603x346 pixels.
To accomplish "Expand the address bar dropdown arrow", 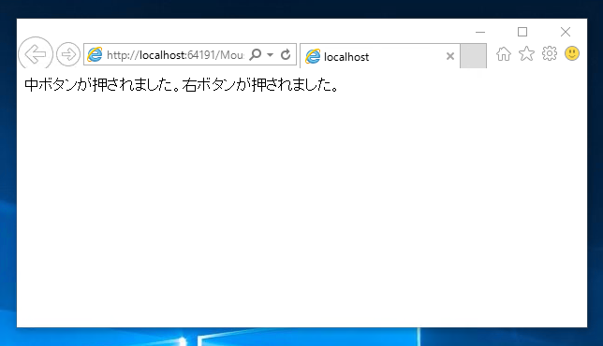I will pos(271,55).
